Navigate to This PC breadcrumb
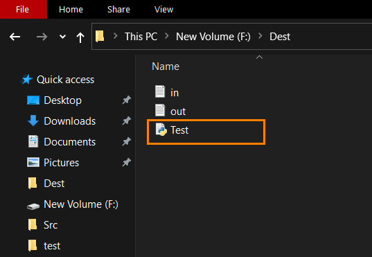 pyautogui.click(x=141, y=37)
